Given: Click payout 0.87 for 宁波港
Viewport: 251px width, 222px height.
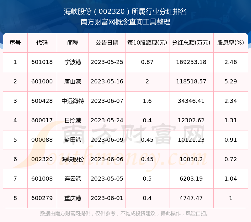Looking at the screenshot, I should pyautogui.click(x=147, y=62).
